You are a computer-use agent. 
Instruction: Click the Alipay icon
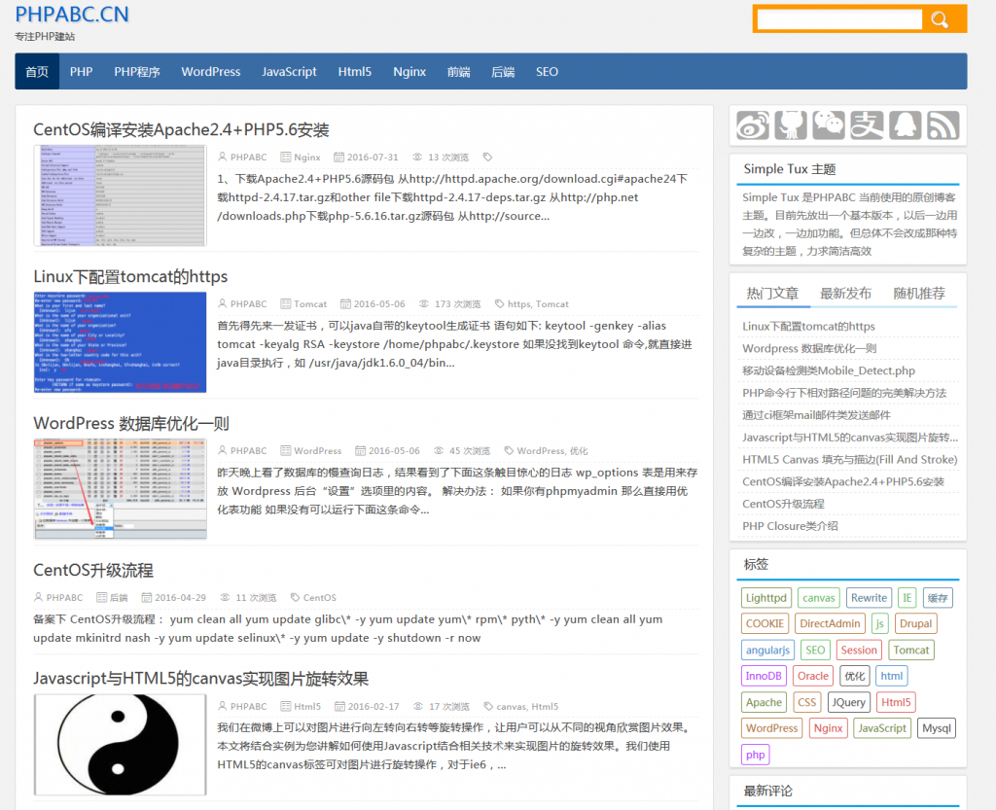click(866, 124)
